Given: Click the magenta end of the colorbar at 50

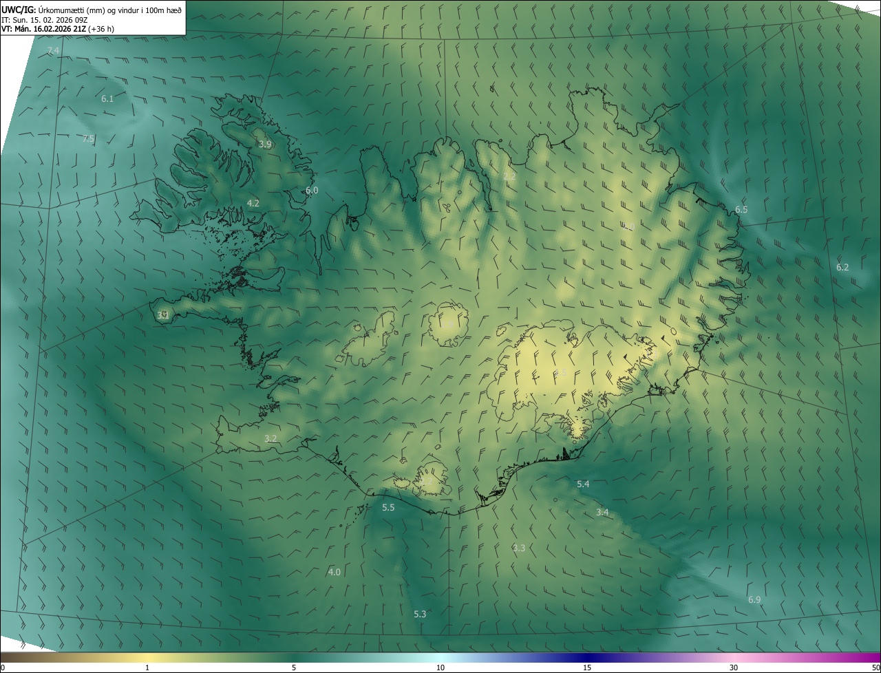Looking at the screenshot, I should [874, 658].
